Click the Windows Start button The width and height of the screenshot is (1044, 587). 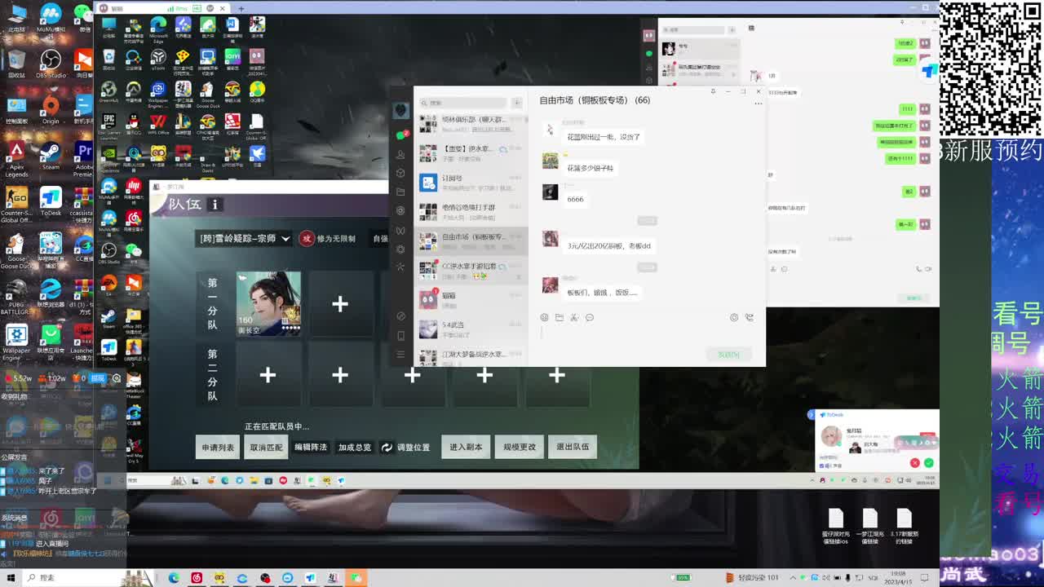(x=11, y=578)
